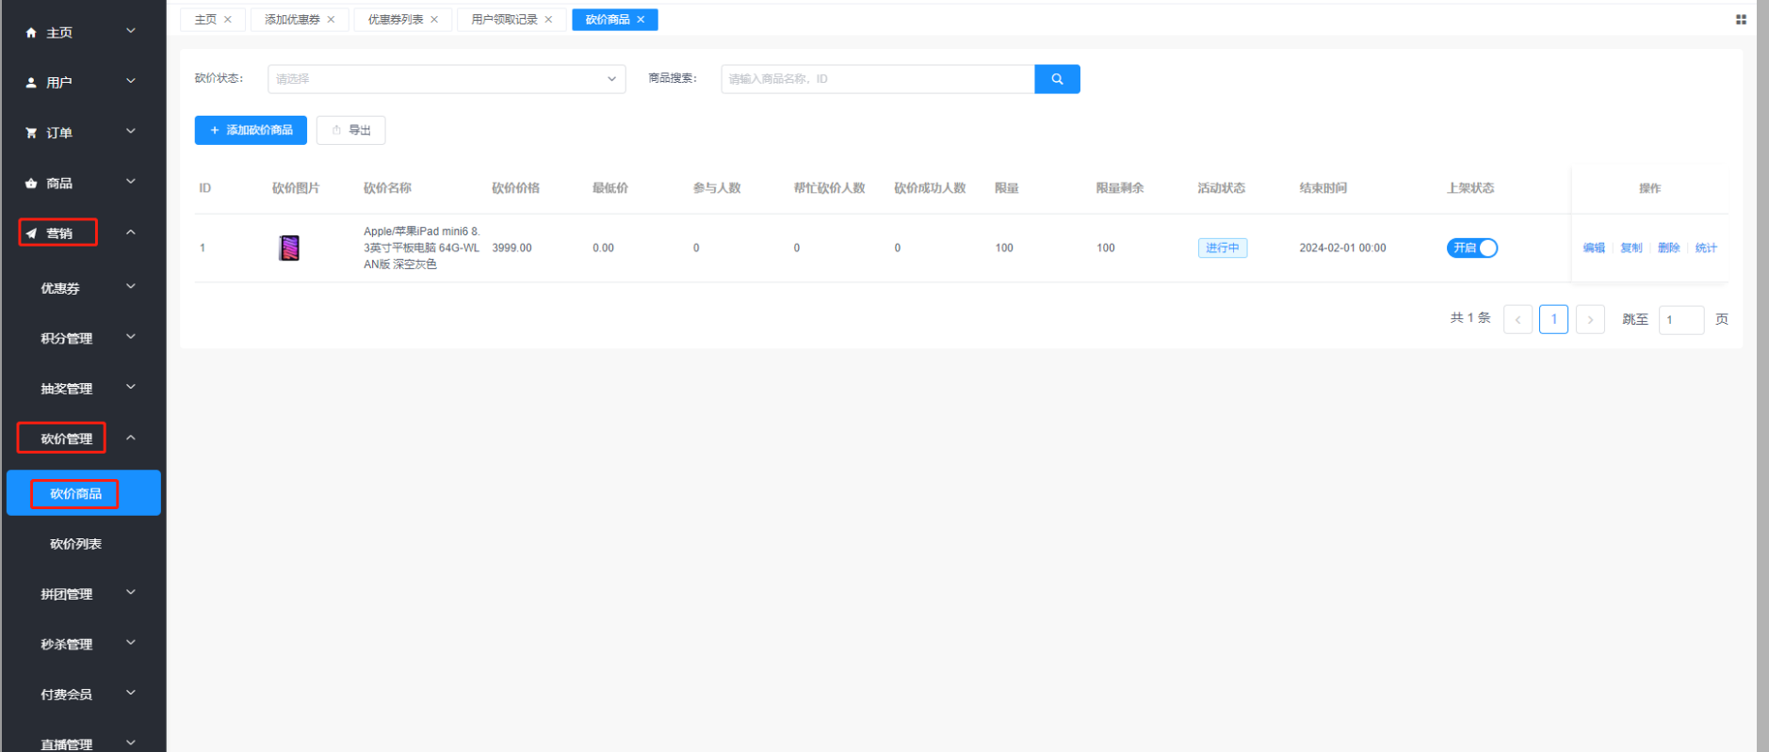
Task: Open the grid menu icon at top right
Action: [x=1741, y=20]
